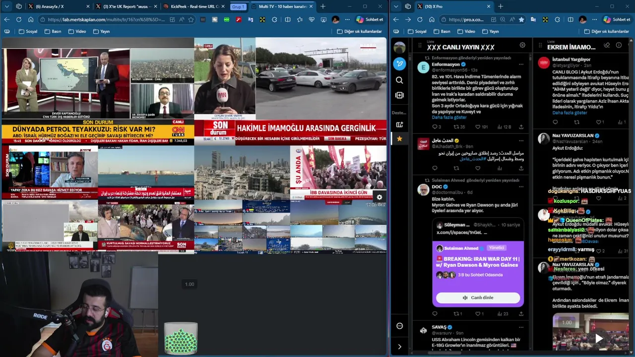Go back in the X Pro browser
Viewport: 635px width, 357px height.
396,19
